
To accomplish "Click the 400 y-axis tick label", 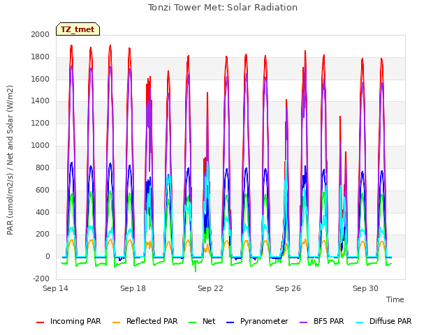I will [43, 212].
